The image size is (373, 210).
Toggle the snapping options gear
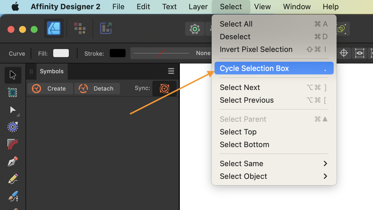click(x=195, y=29)
